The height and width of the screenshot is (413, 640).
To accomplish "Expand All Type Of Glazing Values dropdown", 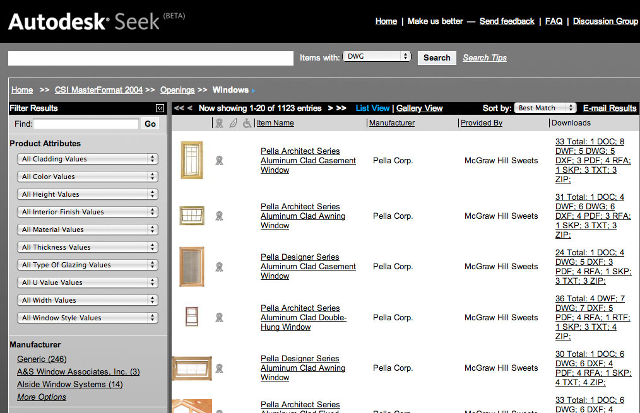I will click(x=87, y=265).
